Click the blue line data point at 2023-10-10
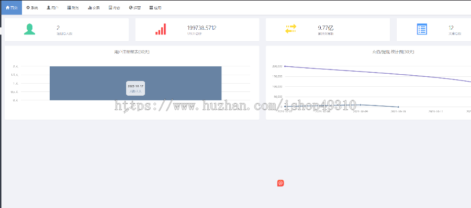This screenshot has width=471, height=208. (398, 107)
